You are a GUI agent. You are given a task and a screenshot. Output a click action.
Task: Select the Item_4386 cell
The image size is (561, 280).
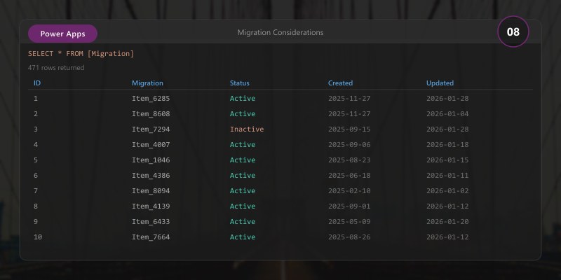coord(151,175)
